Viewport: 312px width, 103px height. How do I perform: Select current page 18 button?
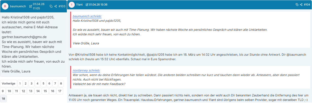(x=4, y=99)
